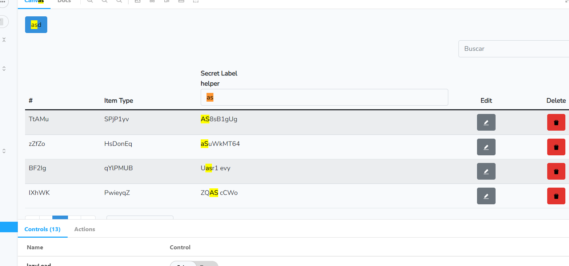Click the zoom out magnifier icon
This screenshot has width=569, height=266.
point(104,1)
